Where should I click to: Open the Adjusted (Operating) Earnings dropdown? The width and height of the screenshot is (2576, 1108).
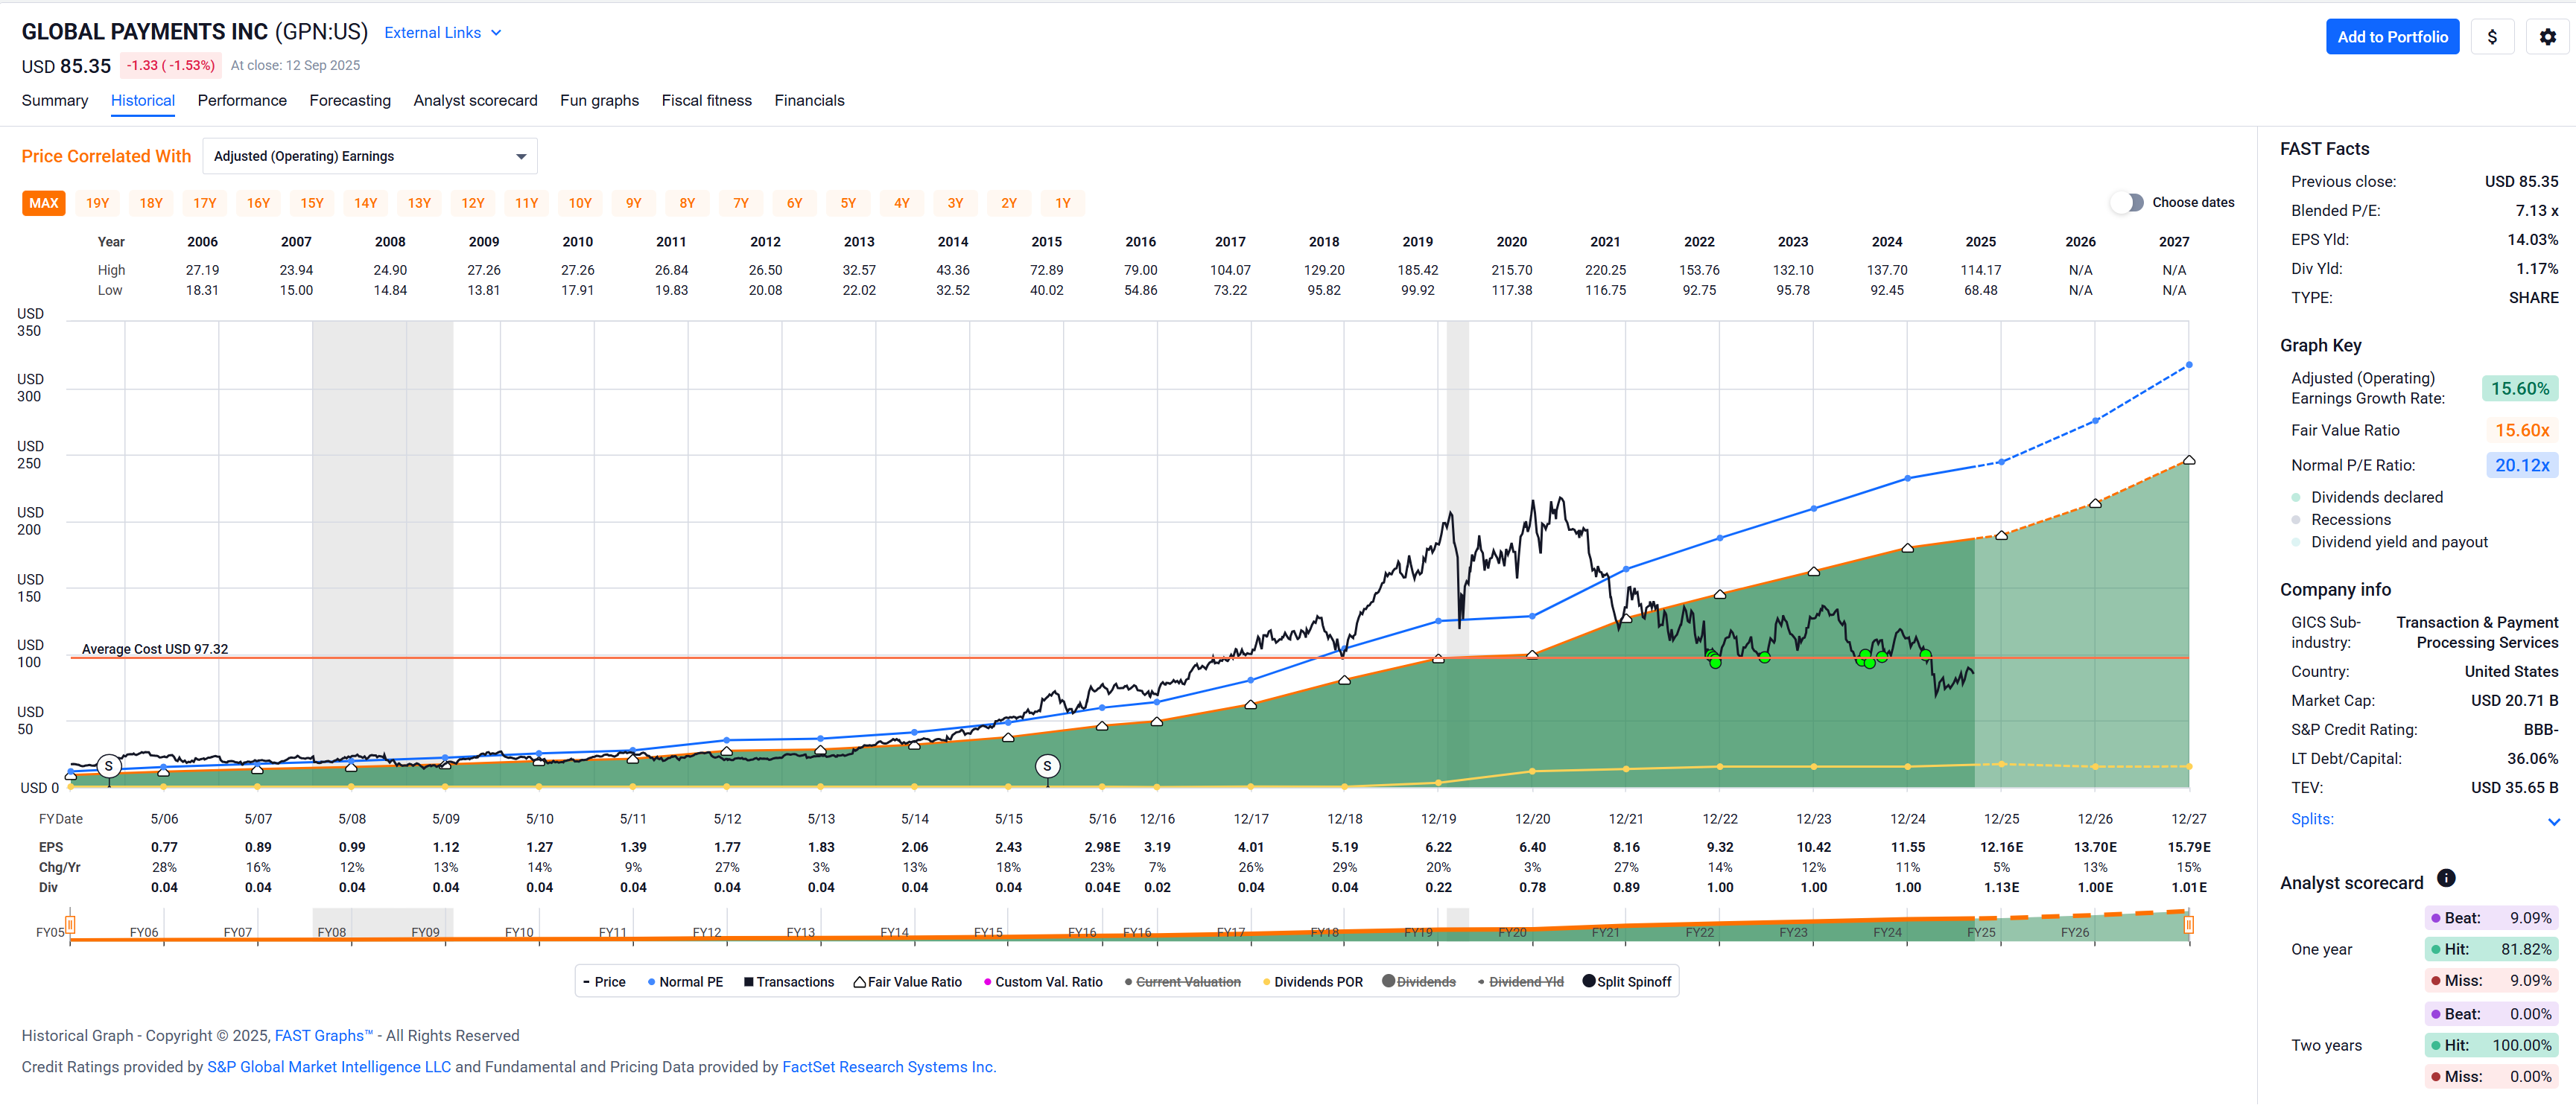pyautogui.click(x=369, y=157)
